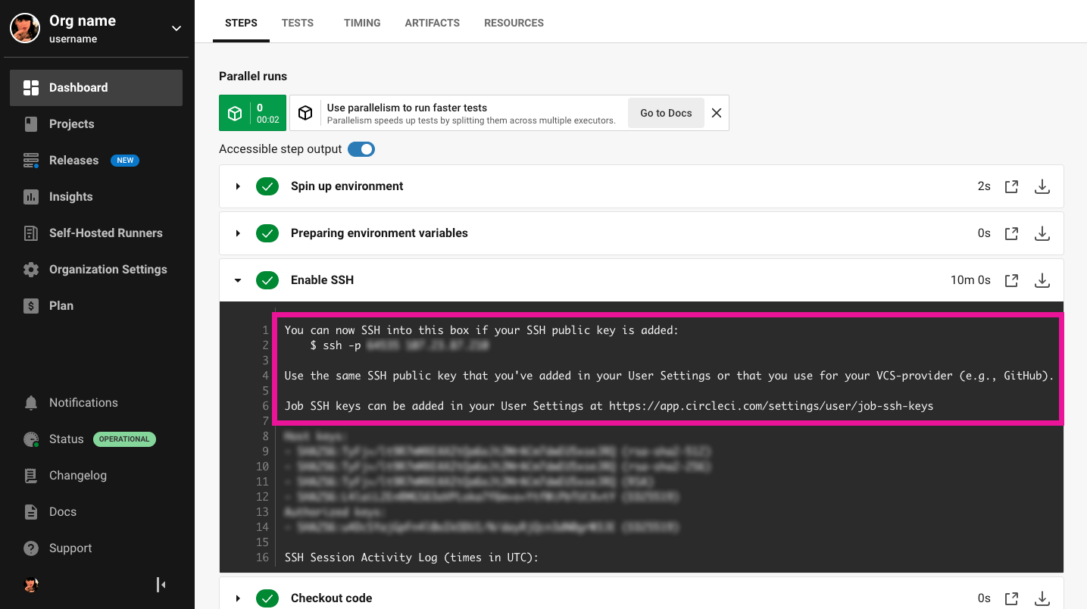The height and width of the screenshot is (609, 1087).
Task: Click the '10m 0s' duration of Enable SSH
Action: coord(970,280)
